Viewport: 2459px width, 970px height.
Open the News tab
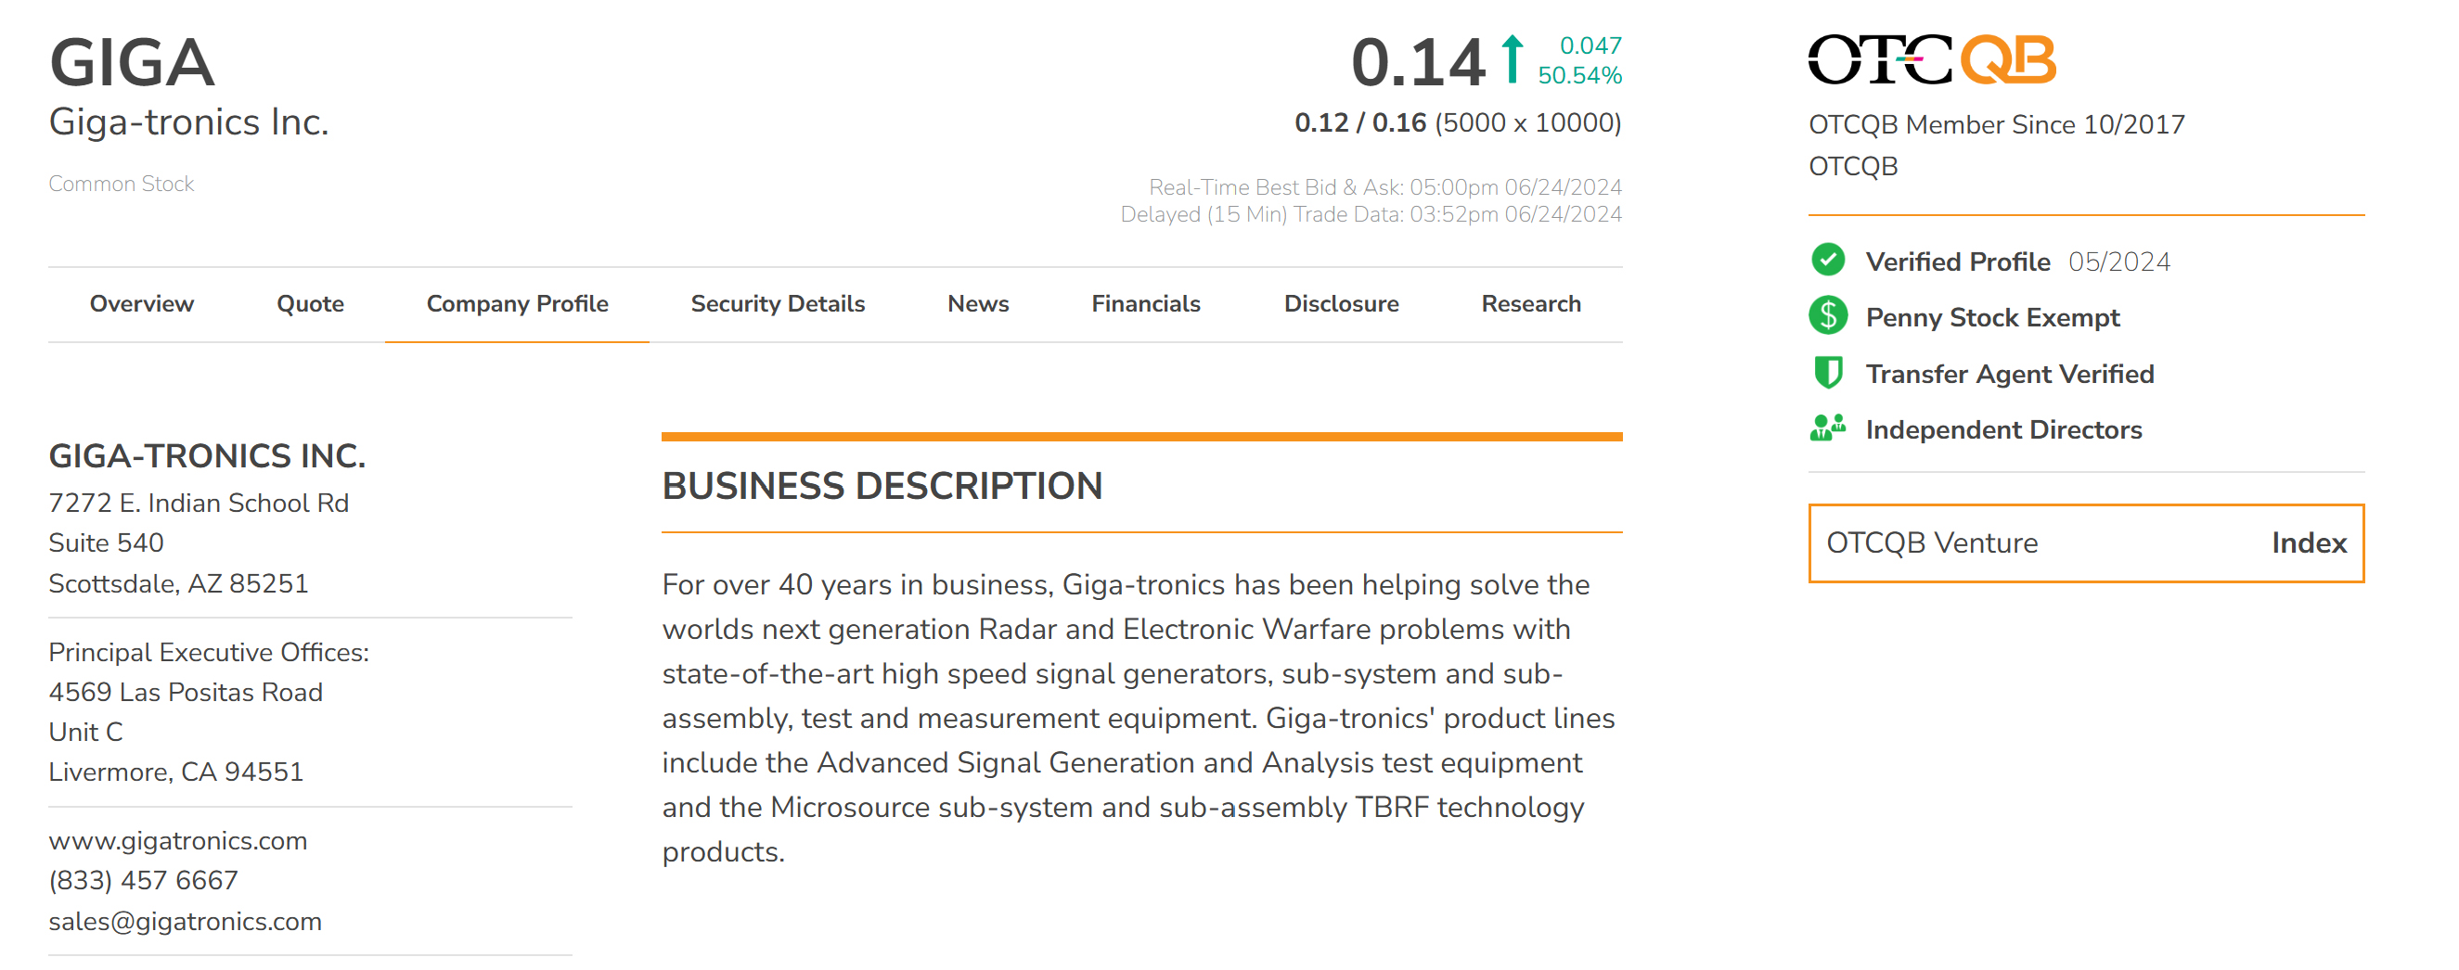[977, 303]
